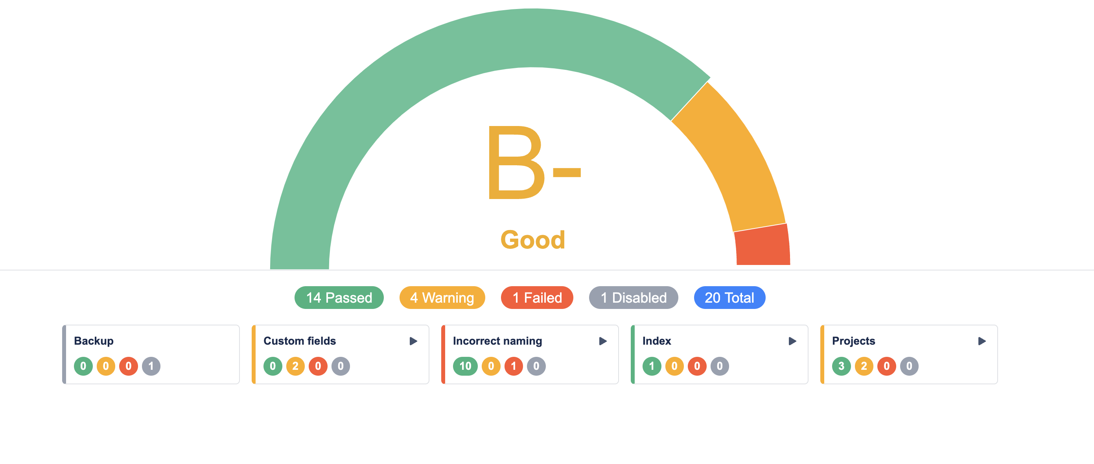
Task: Click Backup's green passed count circle
Action: click(x=83, y=366)
